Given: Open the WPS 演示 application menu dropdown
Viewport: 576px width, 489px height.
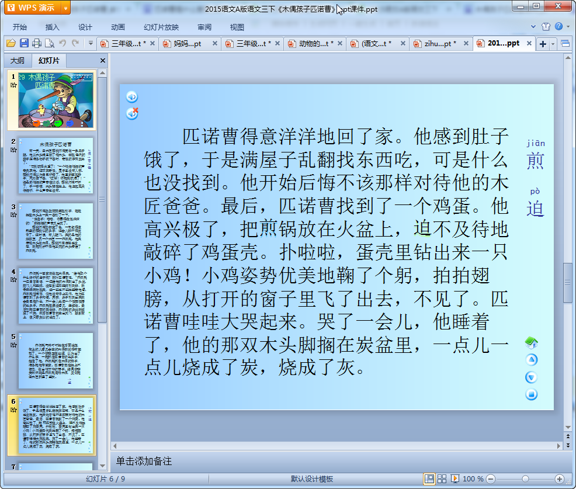Looking at the screenshot, I should click(x=65, y=8).
